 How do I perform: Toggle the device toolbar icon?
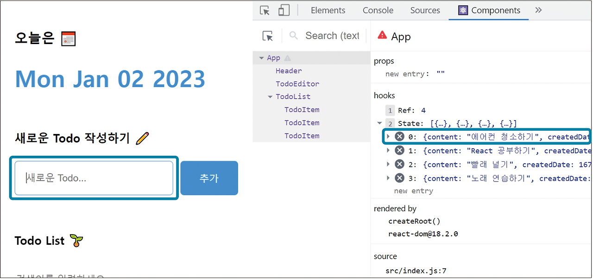coord(284,10)
